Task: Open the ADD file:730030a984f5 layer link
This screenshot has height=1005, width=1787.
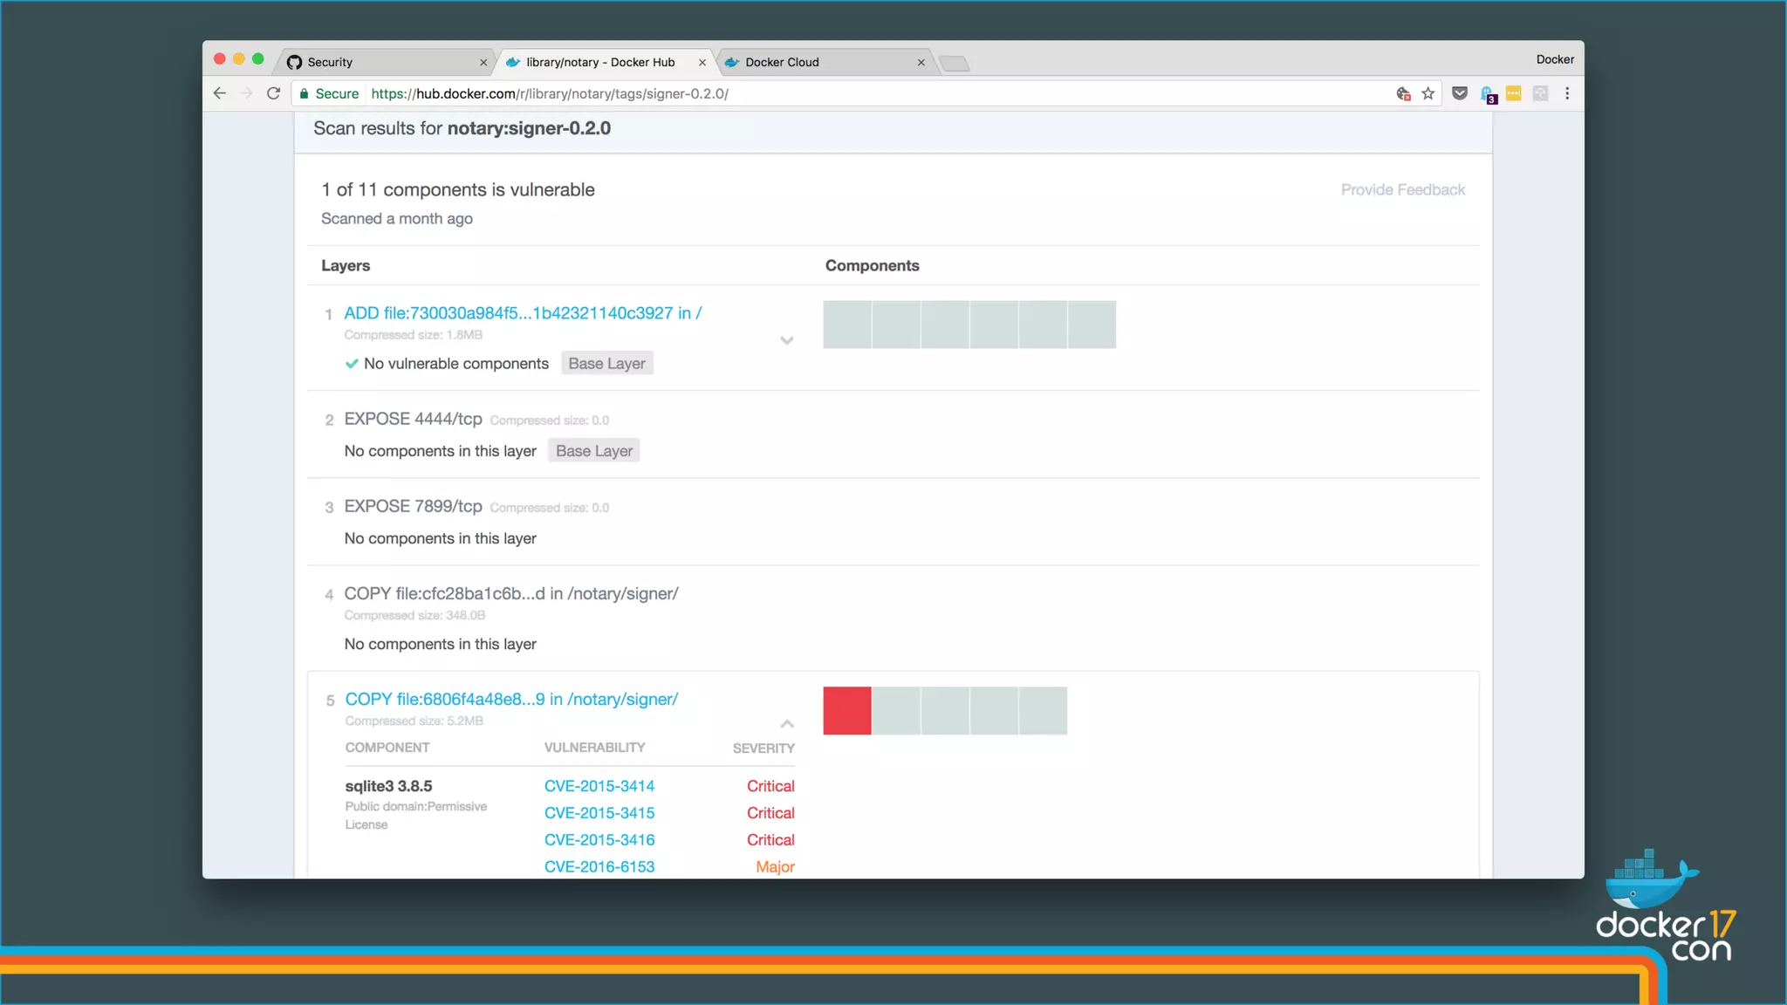Action: 523,313
